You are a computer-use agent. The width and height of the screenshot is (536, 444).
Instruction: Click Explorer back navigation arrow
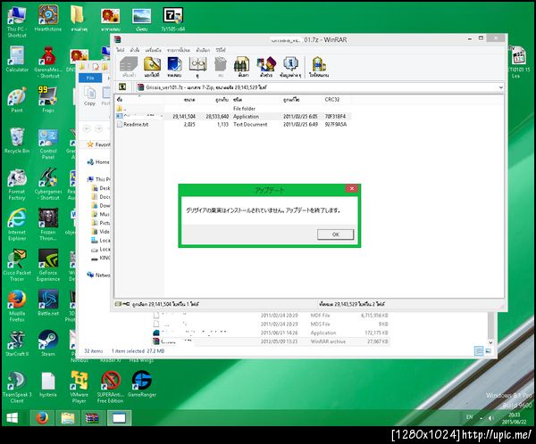87,128
